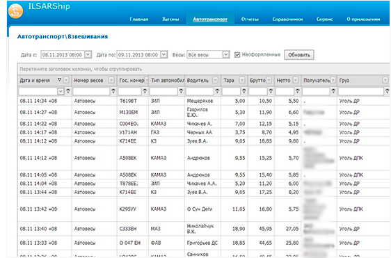Open Дата и время column header filter dropdown
The width and height of the screenshot is (391, 258).
[66, 80]
